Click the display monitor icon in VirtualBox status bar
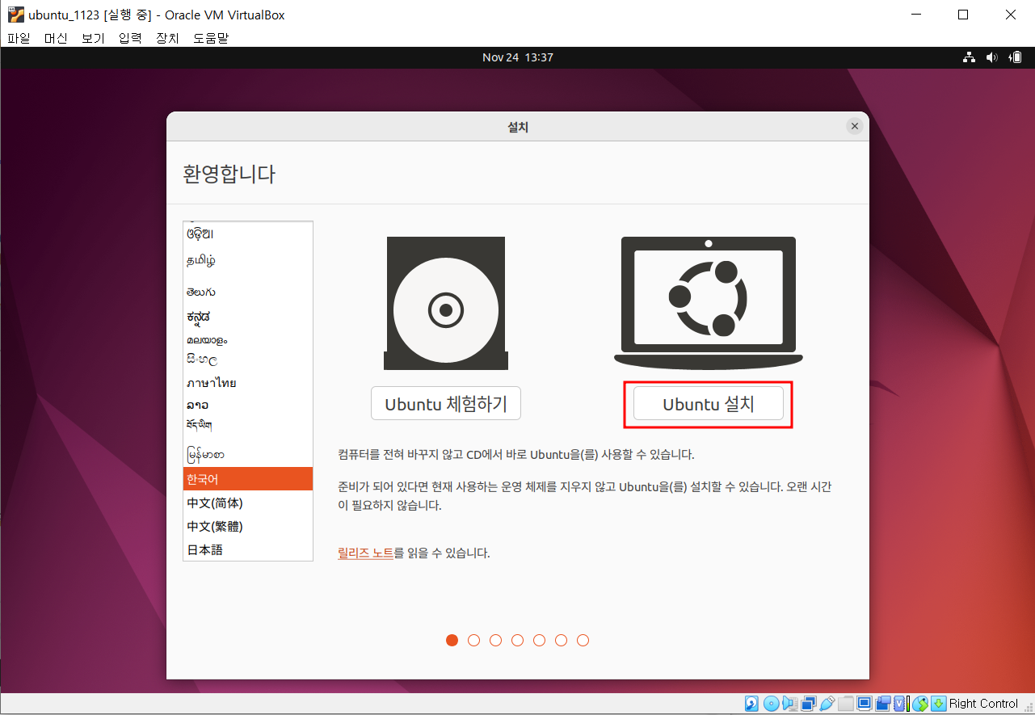The image size is (1035, 715). click(x=864, y=704)
